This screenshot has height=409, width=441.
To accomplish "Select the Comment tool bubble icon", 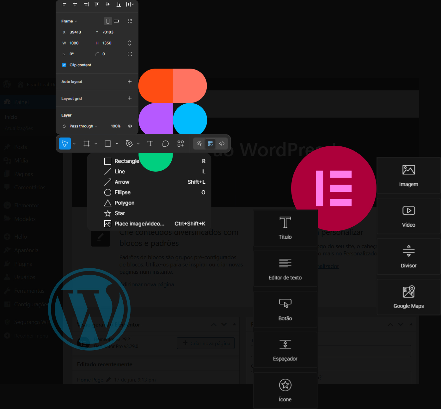I will tap(165, 144).
